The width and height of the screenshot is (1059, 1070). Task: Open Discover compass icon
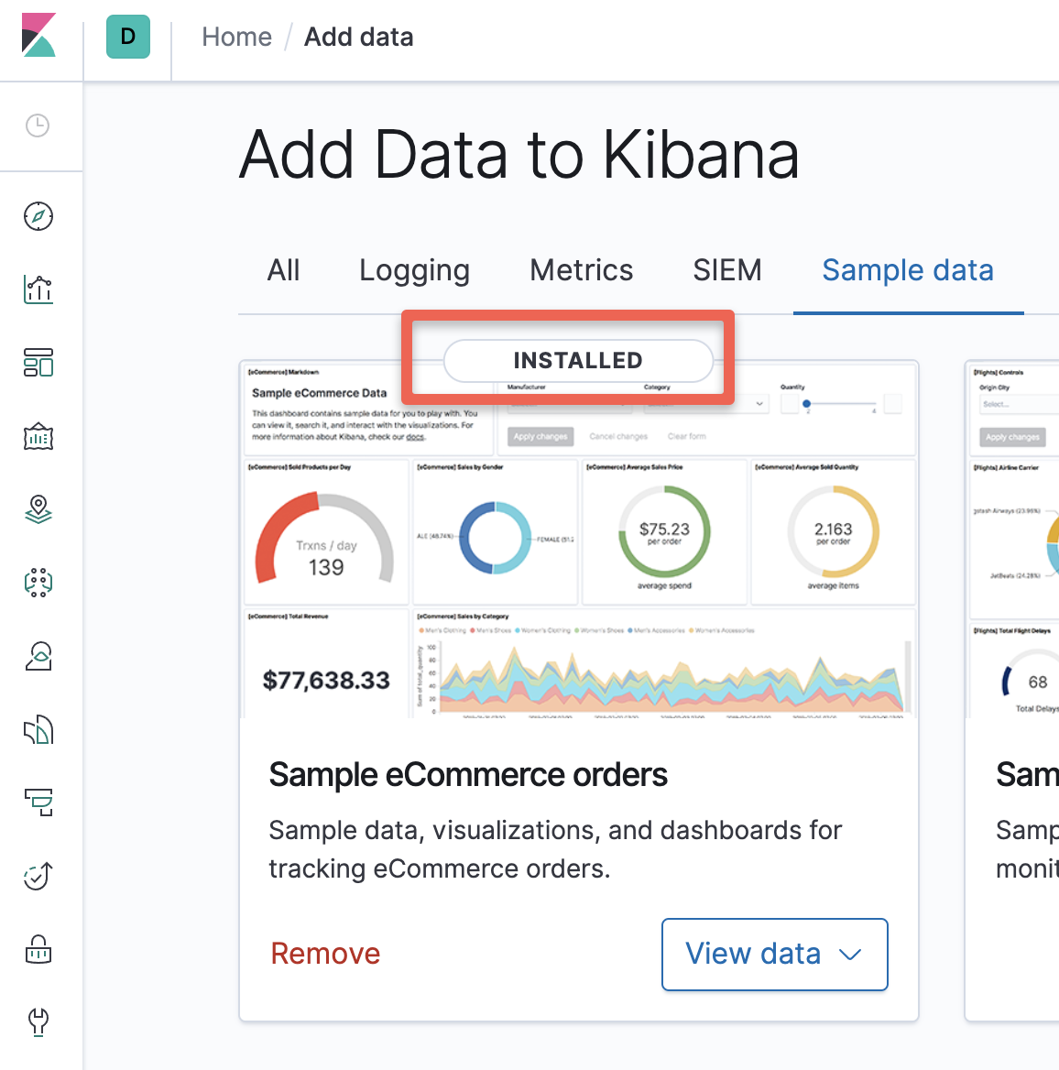38,216
